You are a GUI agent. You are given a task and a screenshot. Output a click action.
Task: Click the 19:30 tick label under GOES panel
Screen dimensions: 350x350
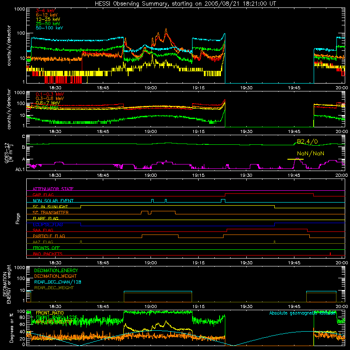coord(246,175)
